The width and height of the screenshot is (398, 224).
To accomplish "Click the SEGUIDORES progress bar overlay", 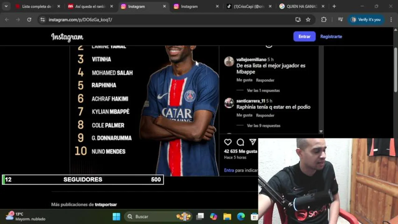I will 83,180.
